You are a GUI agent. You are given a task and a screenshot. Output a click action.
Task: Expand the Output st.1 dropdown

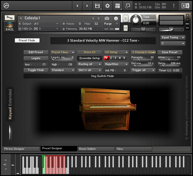pyautogui.click(x=39, y=23)
